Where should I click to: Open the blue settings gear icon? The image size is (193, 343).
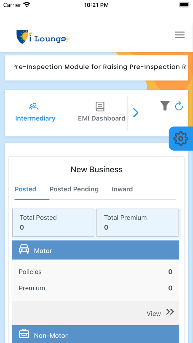point(181,139)
